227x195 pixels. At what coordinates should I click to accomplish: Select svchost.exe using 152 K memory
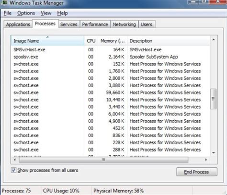111,64
